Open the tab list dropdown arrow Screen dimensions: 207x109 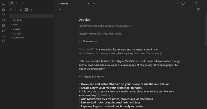178,3
